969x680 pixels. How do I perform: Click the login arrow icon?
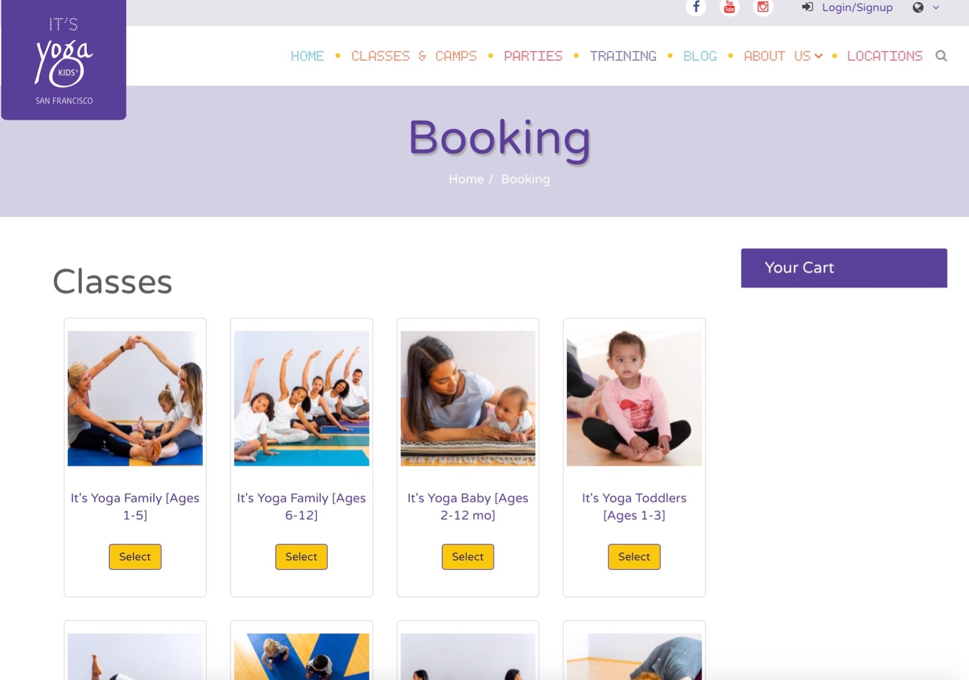coord(807,8)
